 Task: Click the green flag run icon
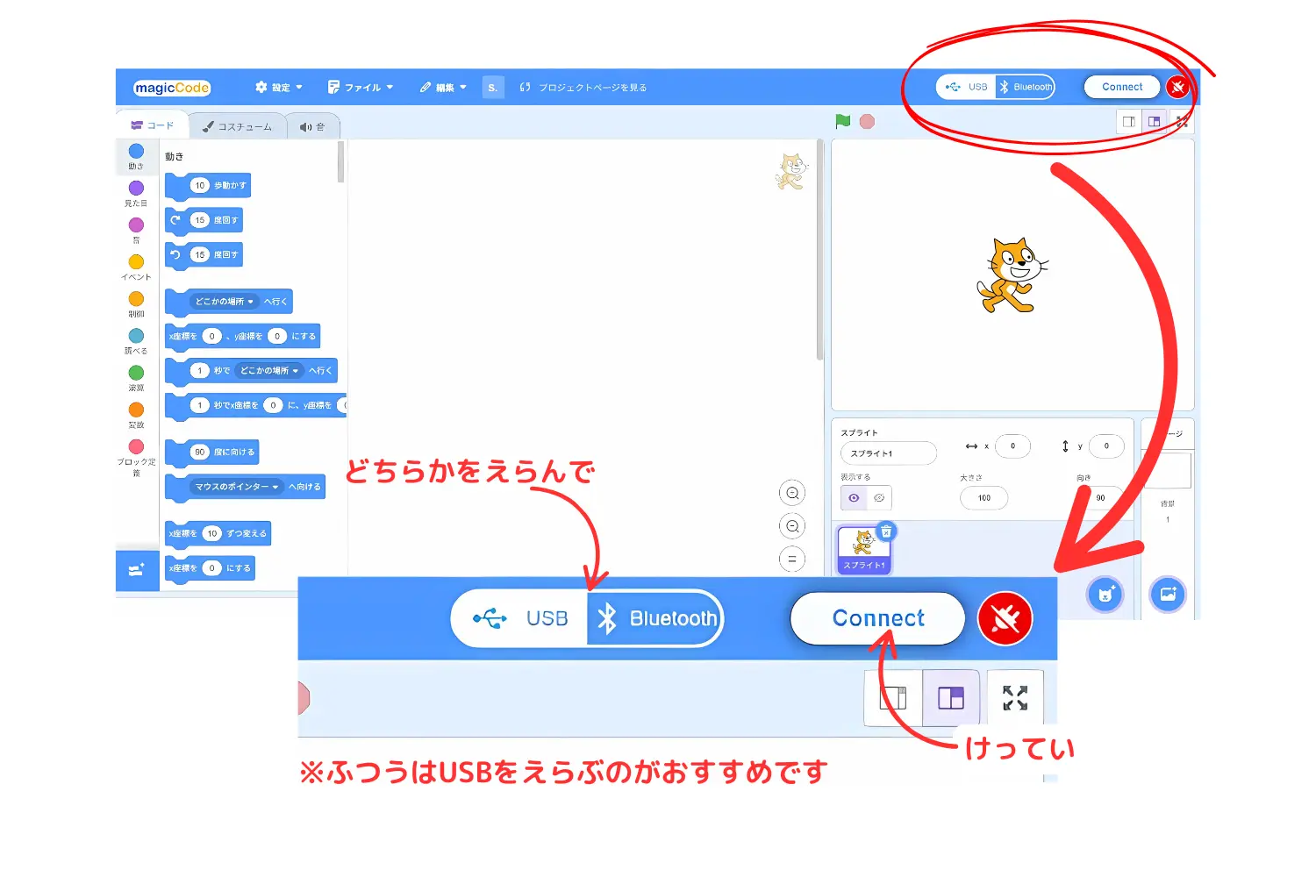pos(843,122)
